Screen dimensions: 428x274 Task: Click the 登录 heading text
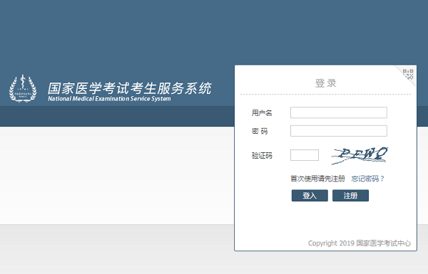(x=326, y=83)
